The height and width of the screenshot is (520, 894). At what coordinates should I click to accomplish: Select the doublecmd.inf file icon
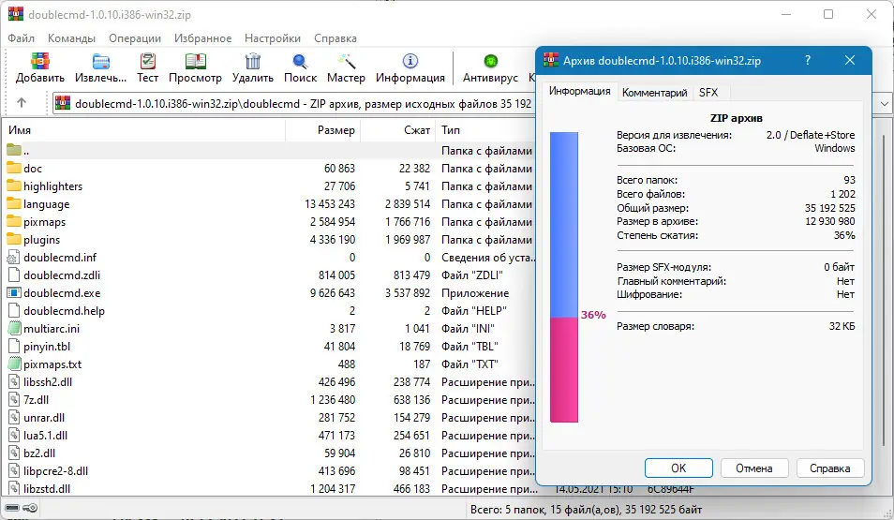[x=14, y=257]
